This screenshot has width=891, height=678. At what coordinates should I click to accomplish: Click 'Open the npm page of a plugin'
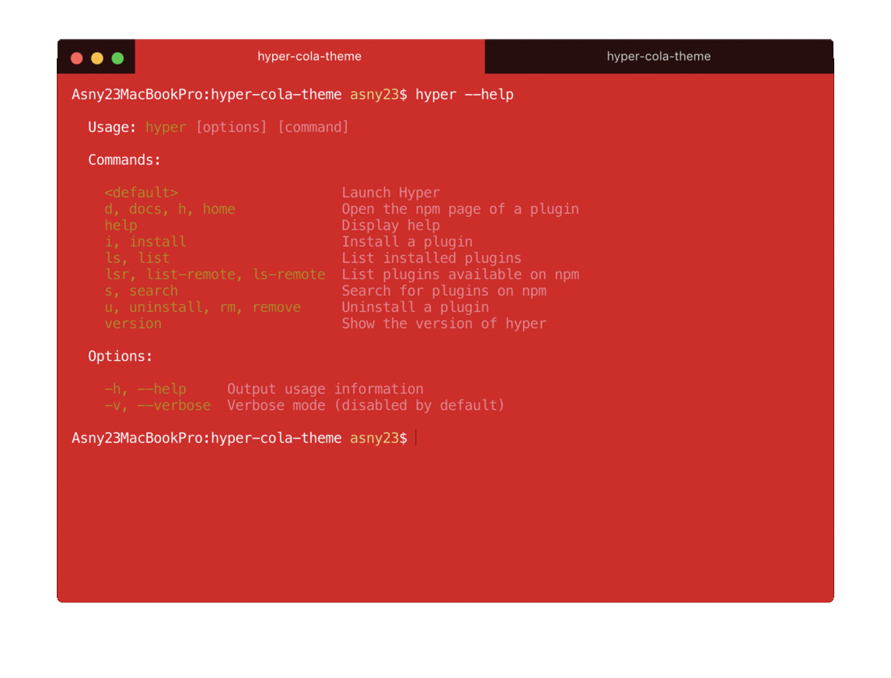[x=460, y=209]
